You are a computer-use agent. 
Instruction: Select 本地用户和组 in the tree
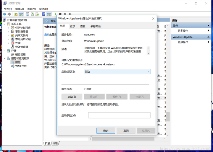tap(23, 39)
